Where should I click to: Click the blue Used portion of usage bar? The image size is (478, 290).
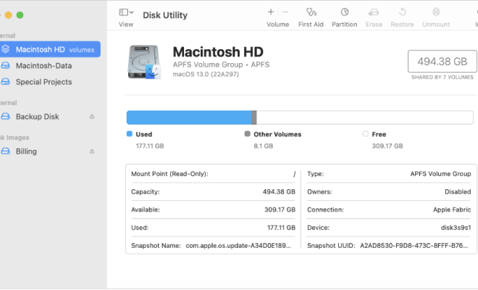189,117
